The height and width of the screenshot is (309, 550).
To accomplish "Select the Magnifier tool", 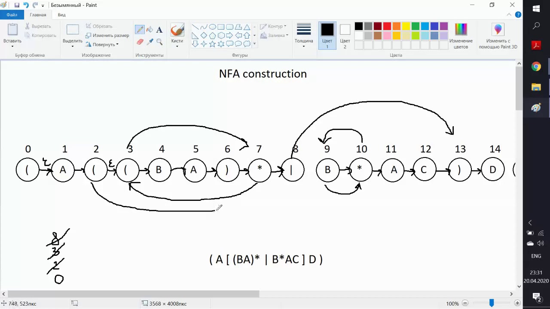I will 159,42.
